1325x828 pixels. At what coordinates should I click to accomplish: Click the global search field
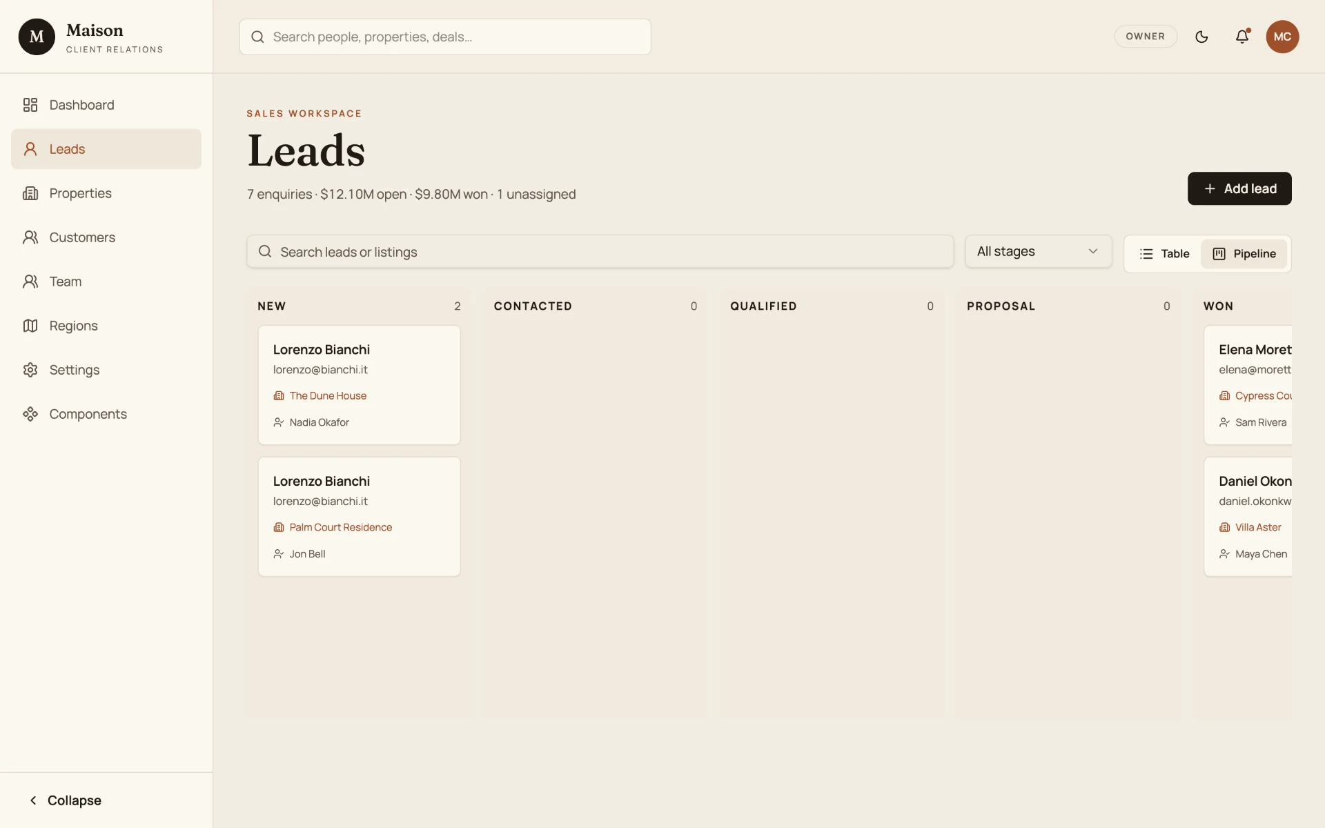pyautogui.click(x=445, y=37)
